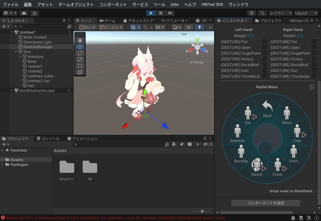Select GestureManager in the hierarchy
Viewport: 321px width, 221px height.
38,47
